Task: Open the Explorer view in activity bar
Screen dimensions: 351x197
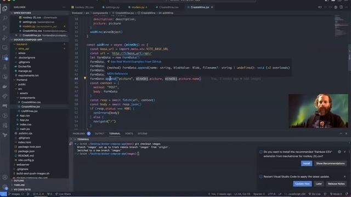Action: coord(5,9)
